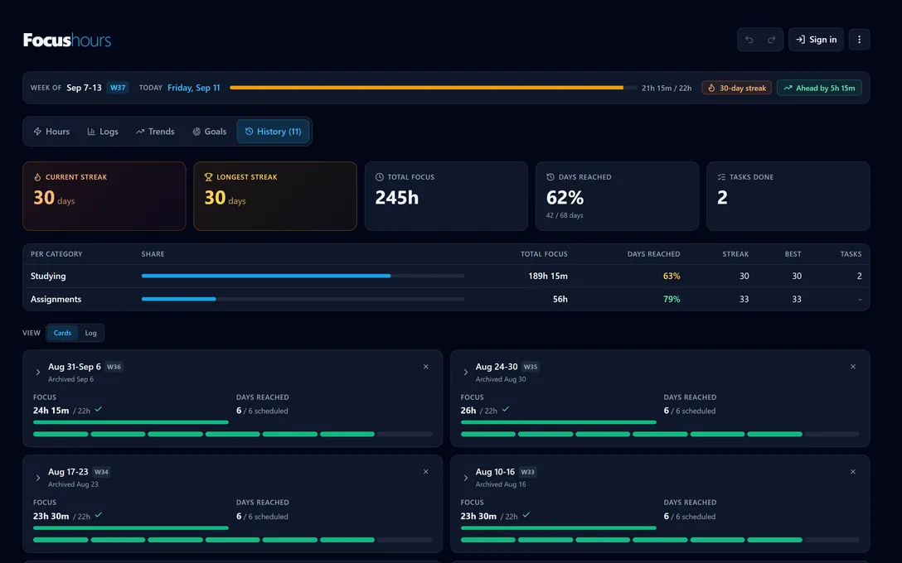Click the check mark next to 26h focus
The height and width of the screenshot is (563, 902).
point(505,410)
